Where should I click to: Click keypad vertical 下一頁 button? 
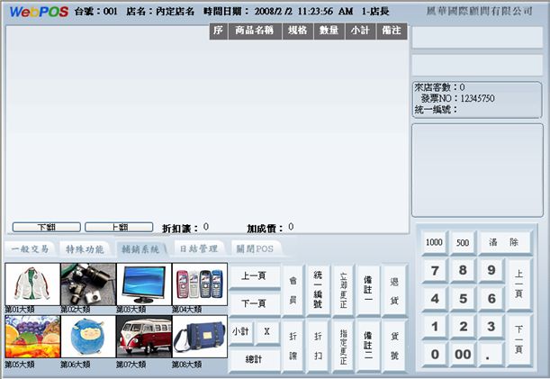(x=518, y=339)
